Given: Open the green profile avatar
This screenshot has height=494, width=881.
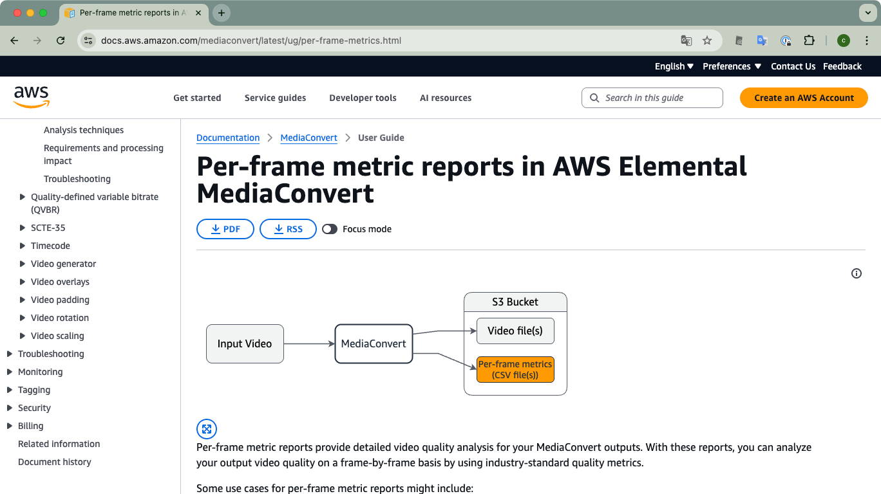Looking at the screenshot, I should click(x=844, y=41).
